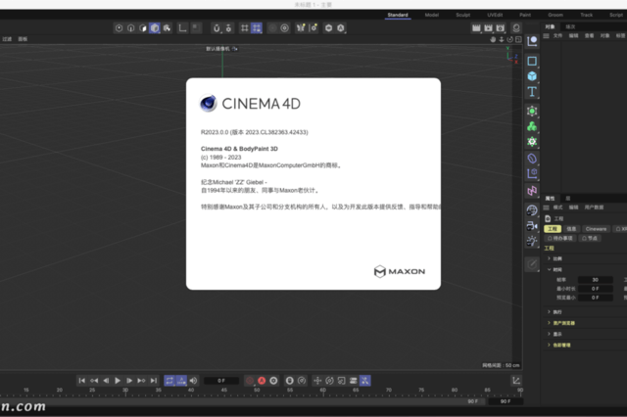Viewport: 627px width, 417px height.
Task: Select the Text spline tool icon
Action: tap(532, 92)
